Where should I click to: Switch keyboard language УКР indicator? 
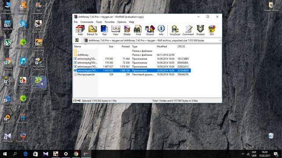click(x=254, y=154)
